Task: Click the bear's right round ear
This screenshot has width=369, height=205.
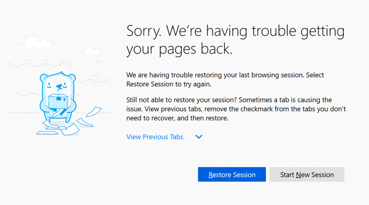Action: (x=72, y=77)
